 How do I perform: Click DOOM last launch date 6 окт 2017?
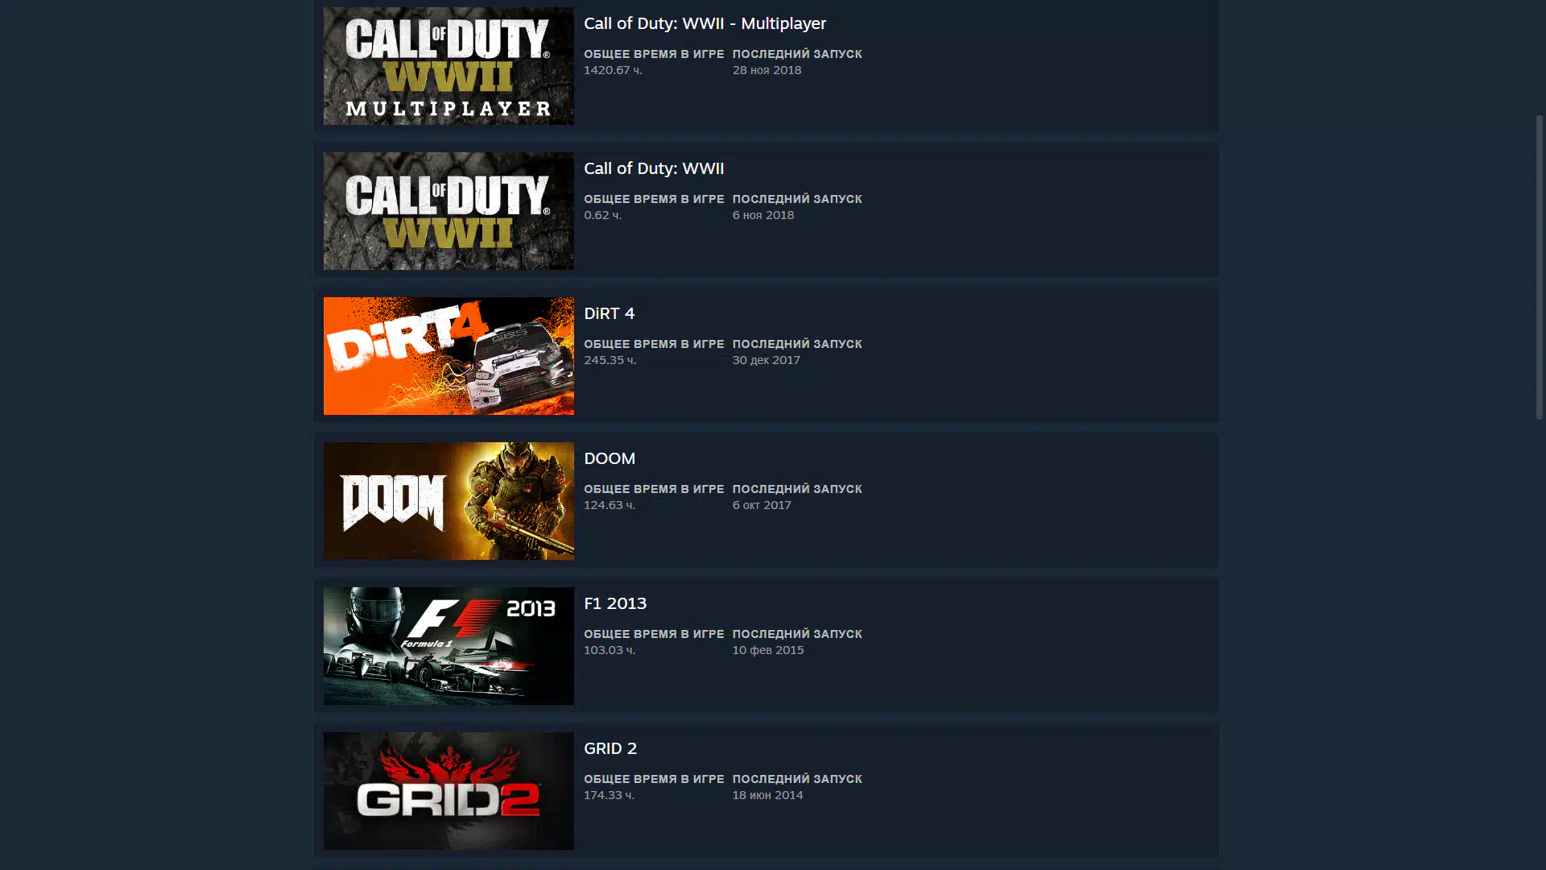(762, 505)
